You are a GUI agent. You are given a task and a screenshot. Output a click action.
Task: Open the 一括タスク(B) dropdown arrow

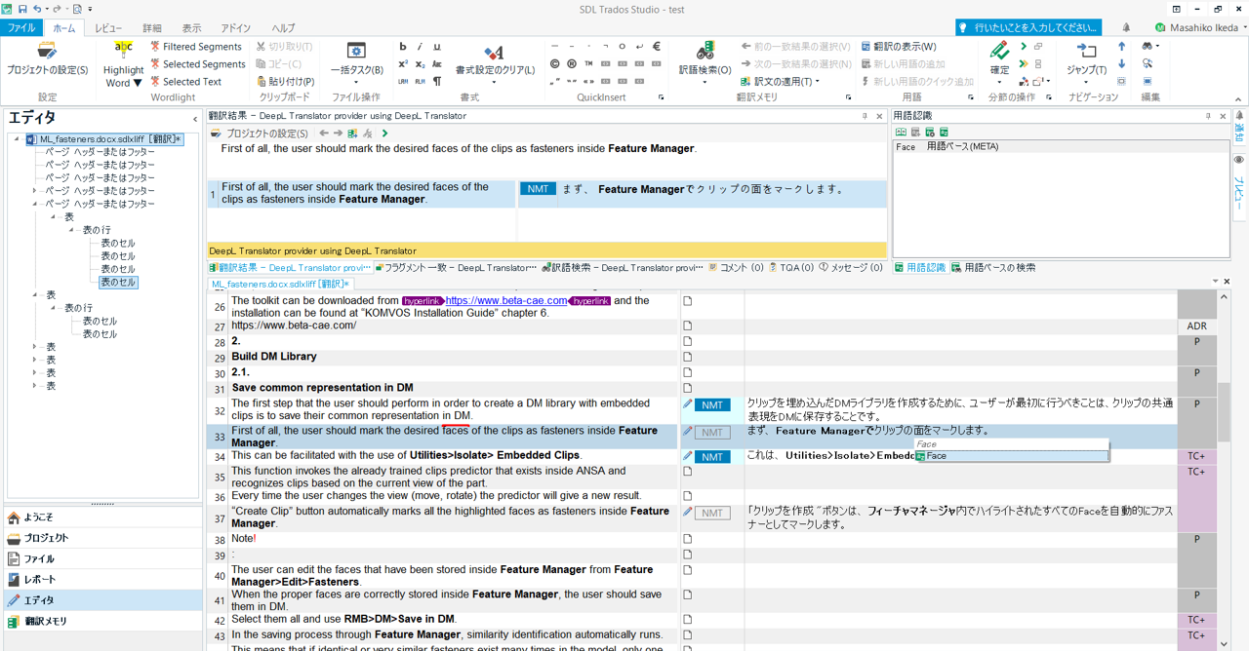356,82
